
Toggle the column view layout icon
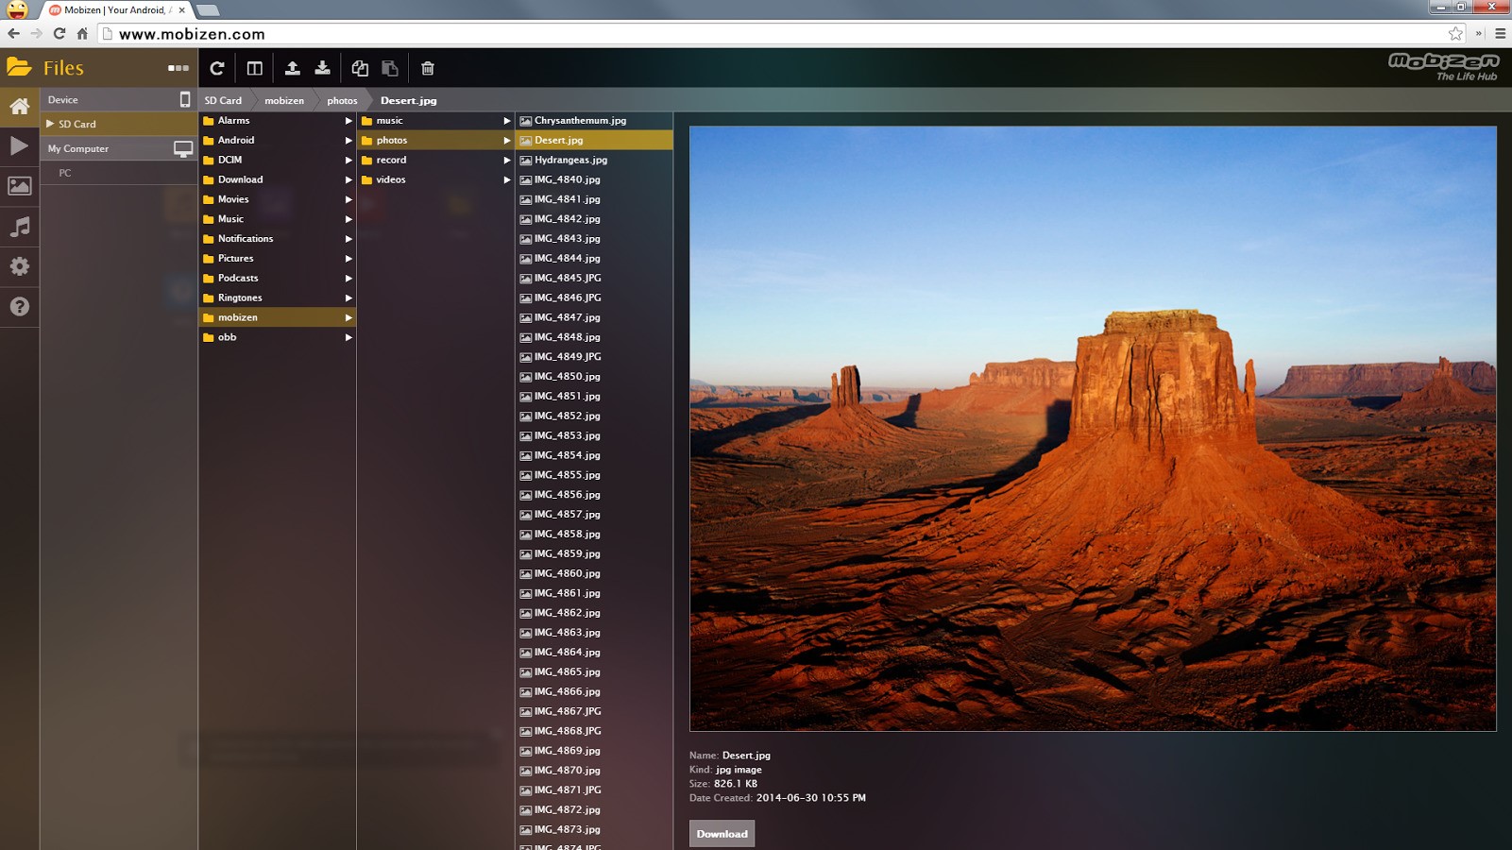point(255,68)
